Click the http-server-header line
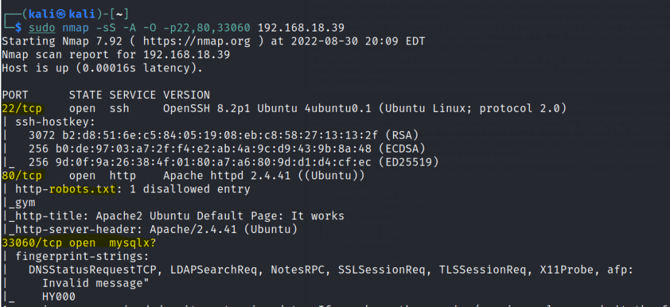Screen dimensions: 670x307 (x=152, y=229)
